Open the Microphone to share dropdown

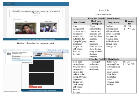[22, 60]
